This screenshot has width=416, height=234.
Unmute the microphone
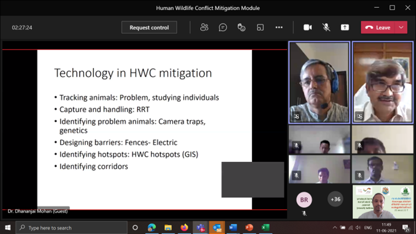click(x=326, y=27)
